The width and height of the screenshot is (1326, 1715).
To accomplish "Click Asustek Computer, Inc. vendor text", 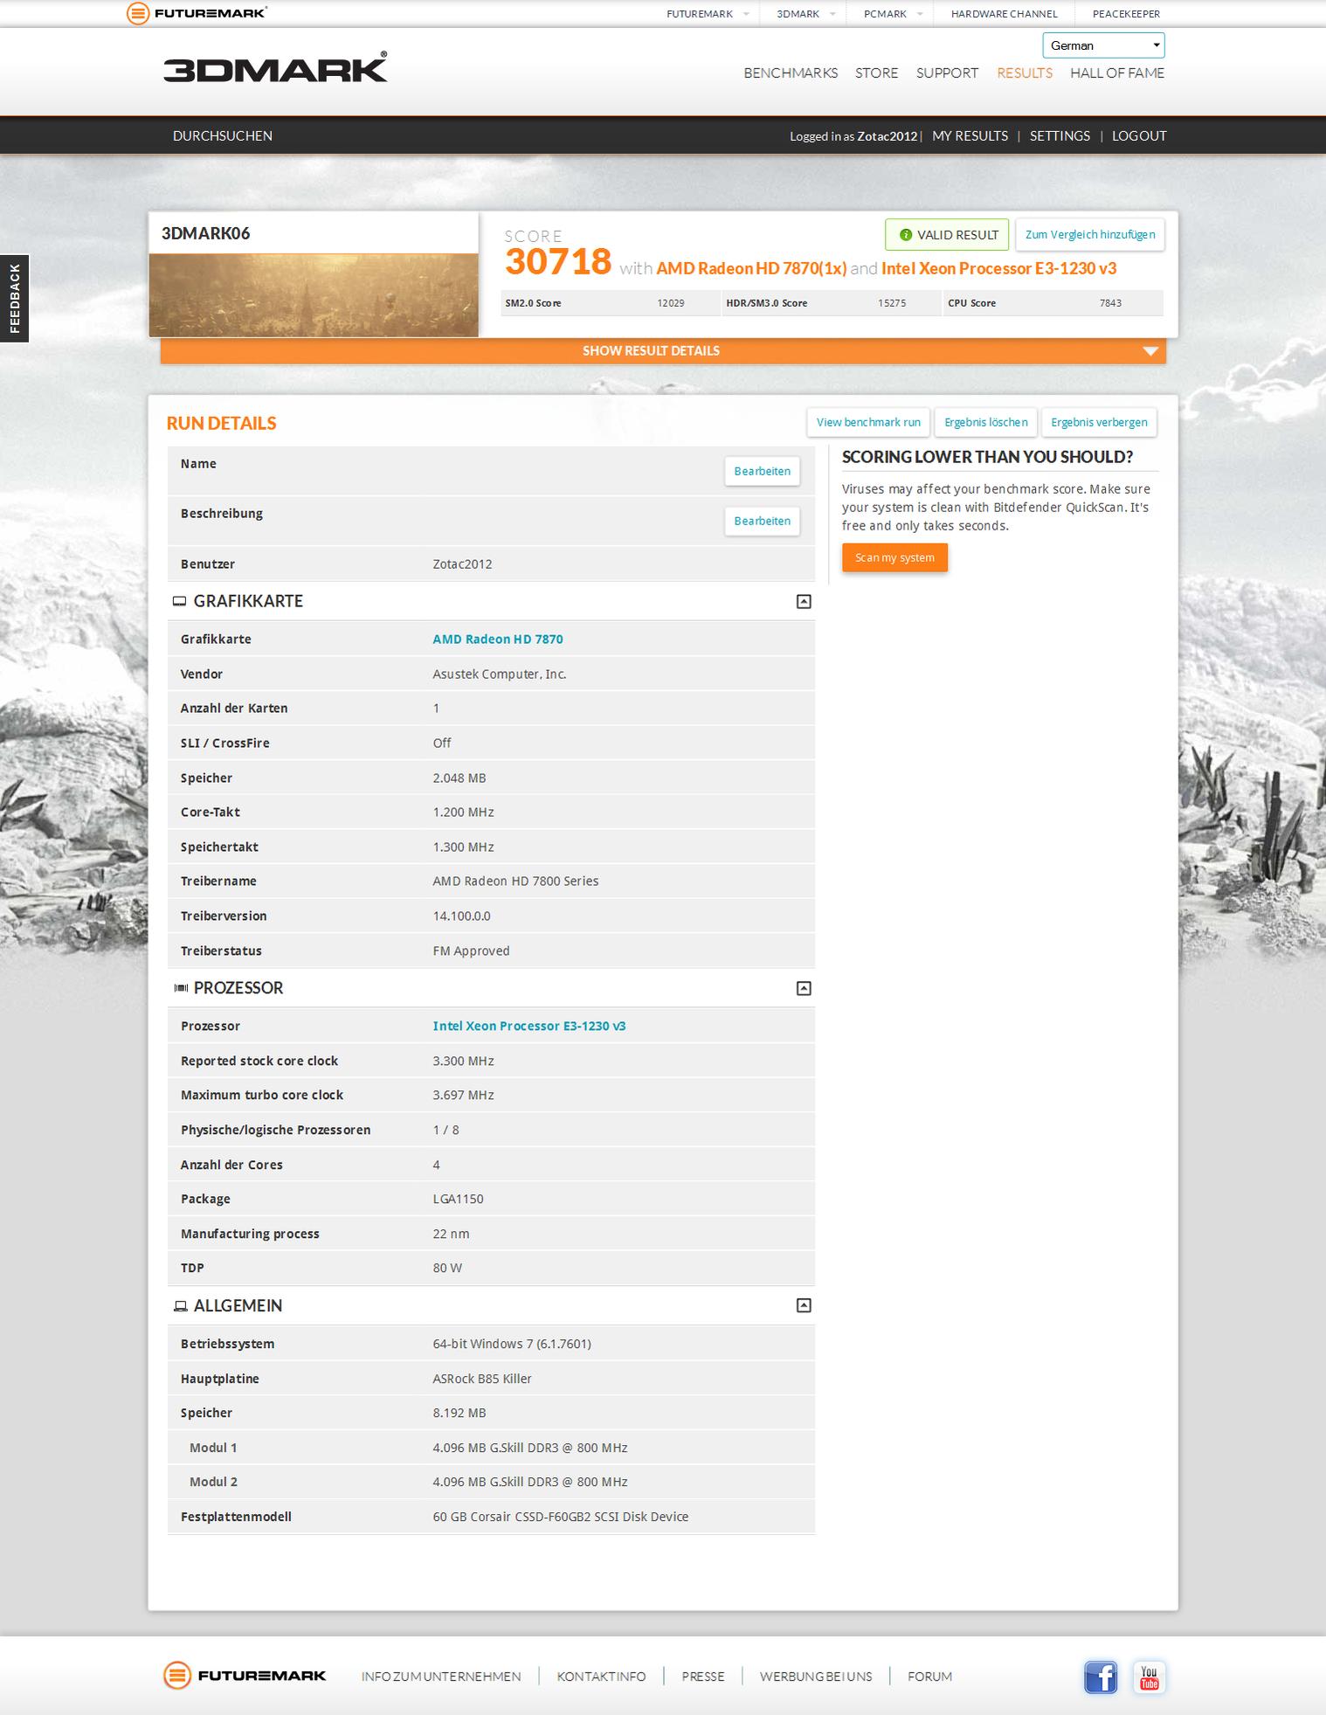I will coord(500,674).
